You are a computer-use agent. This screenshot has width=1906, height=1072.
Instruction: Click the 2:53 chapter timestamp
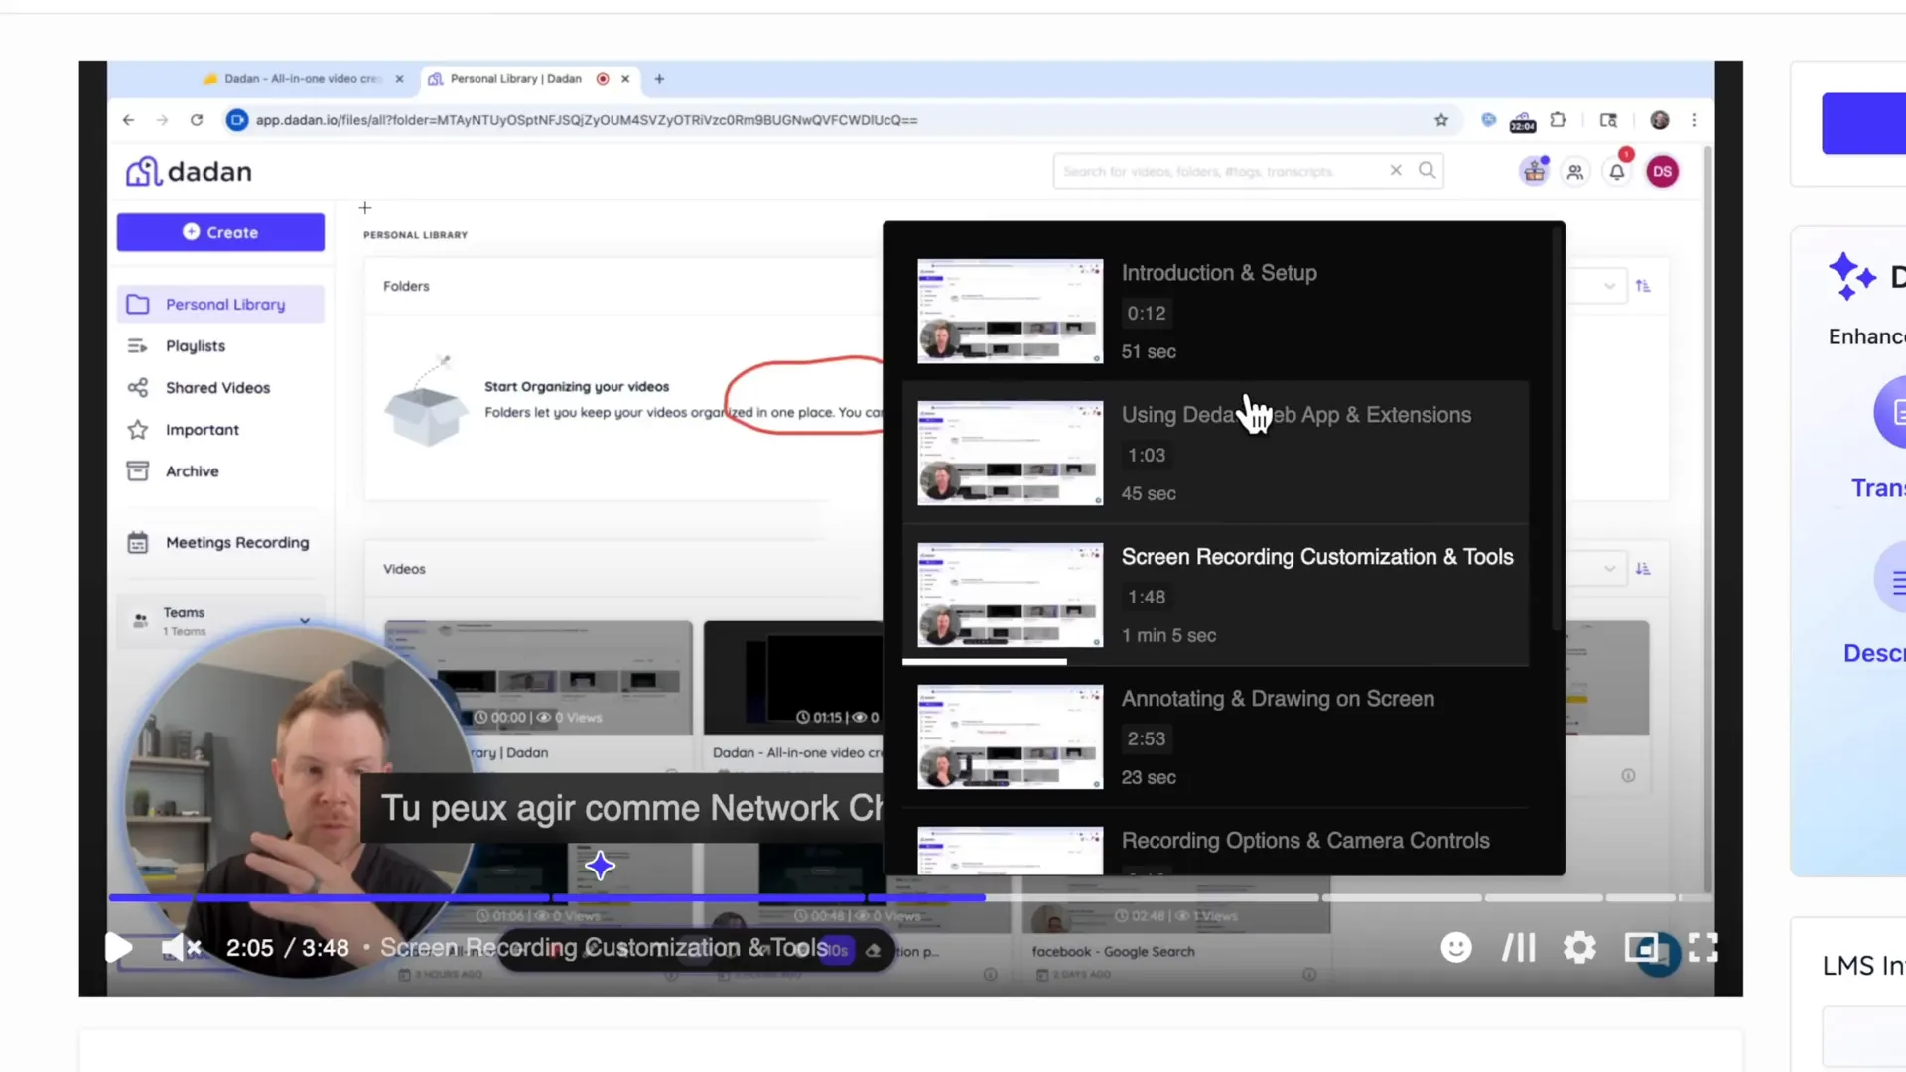click(x=1147, y=738)
